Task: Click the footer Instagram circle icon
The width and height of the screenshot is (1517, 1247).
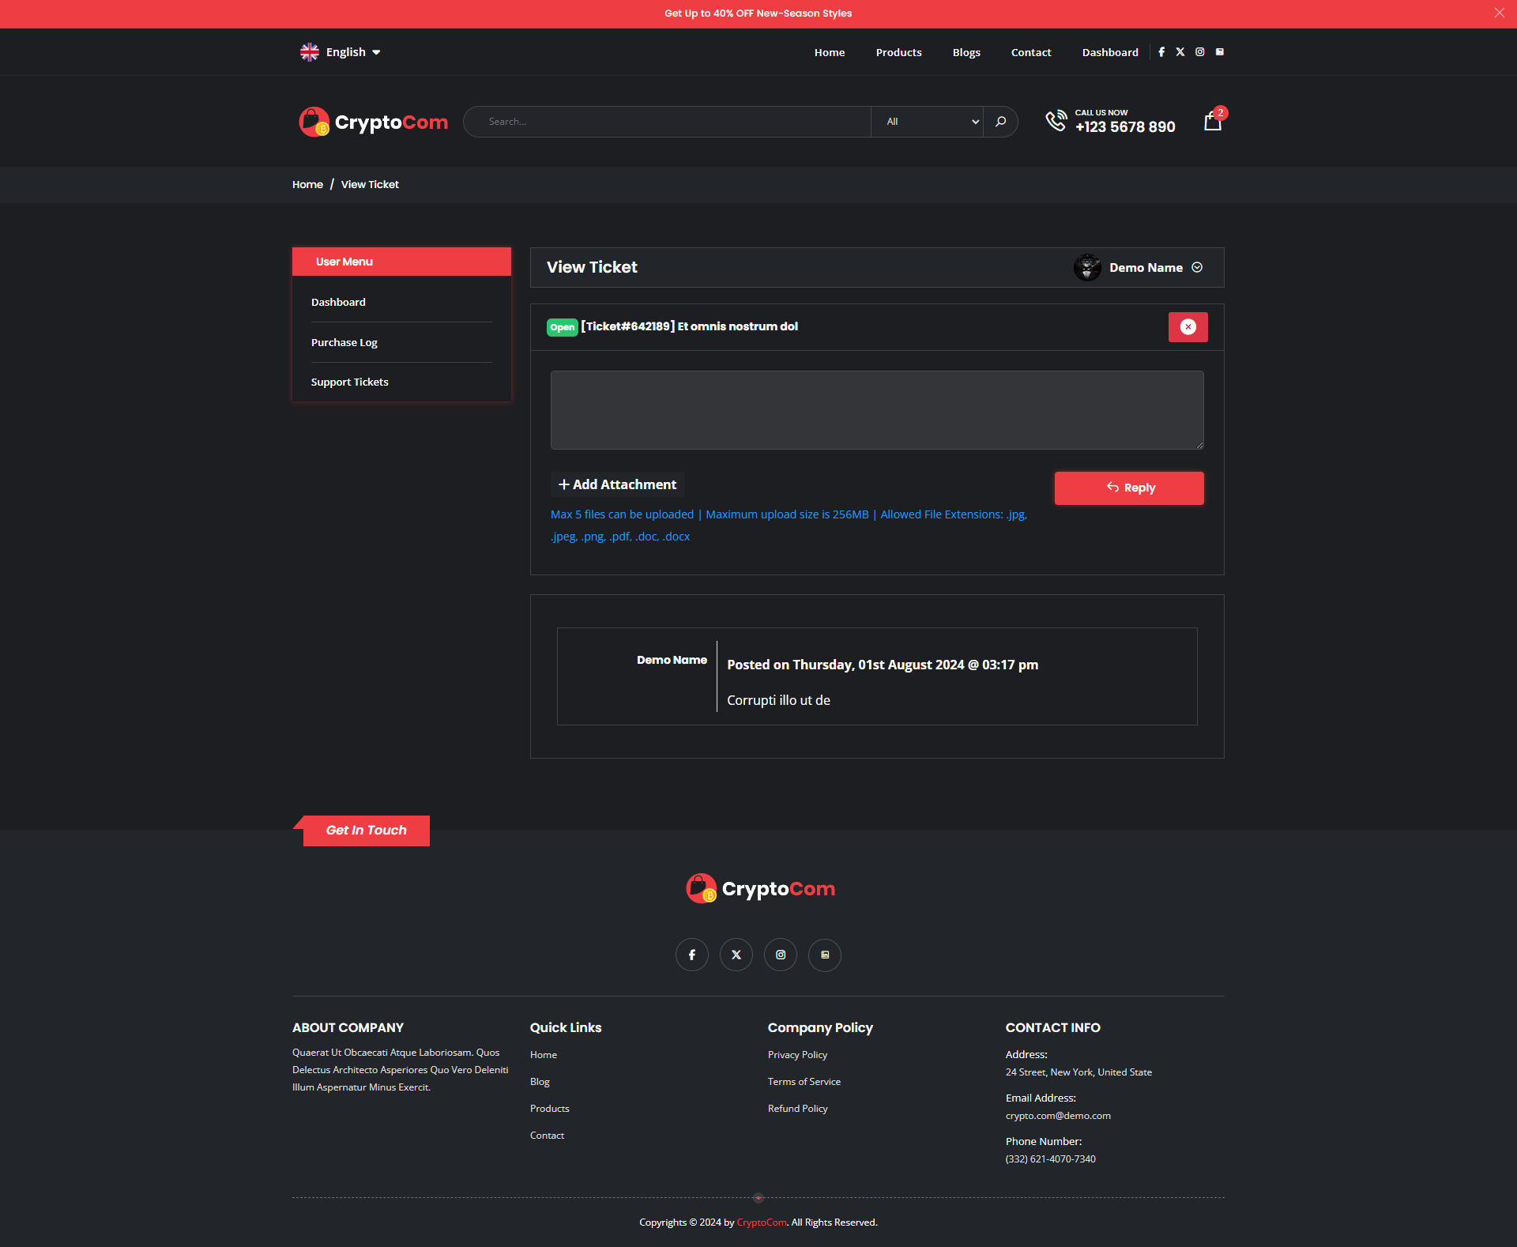Action: (781, 955)
